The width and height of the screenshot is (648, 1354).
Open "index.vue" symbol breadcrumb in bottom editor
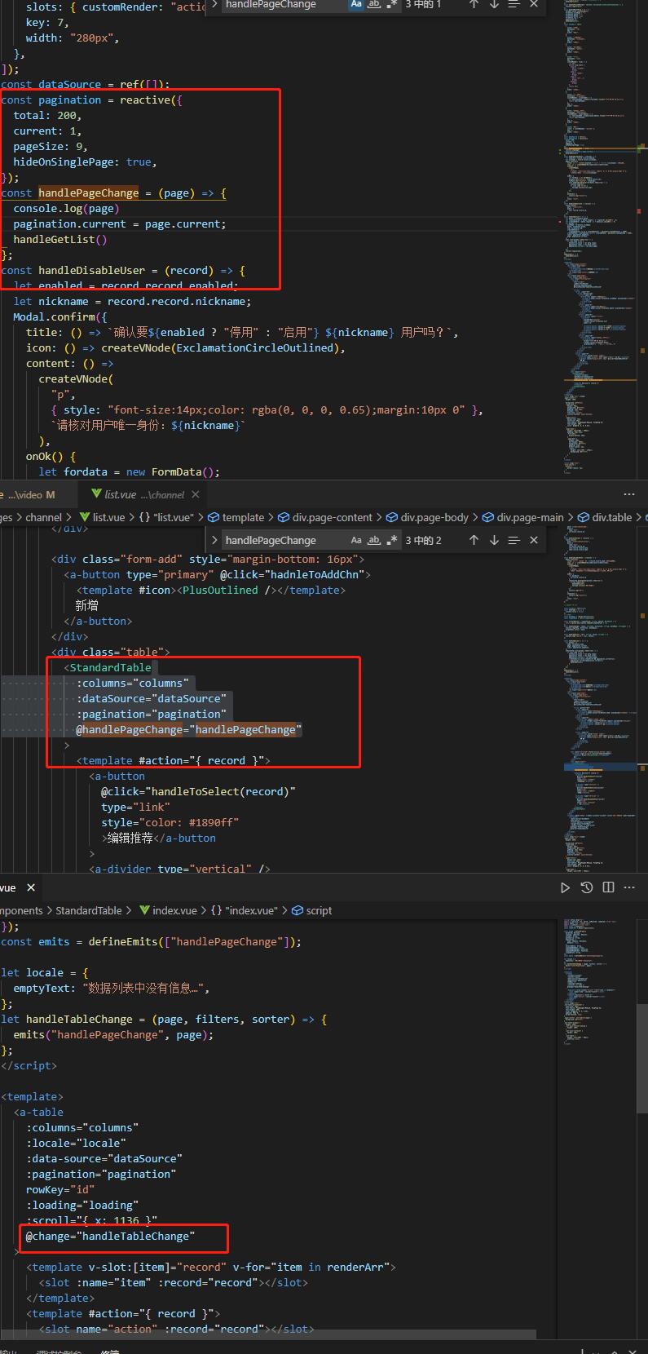(244, 910)
